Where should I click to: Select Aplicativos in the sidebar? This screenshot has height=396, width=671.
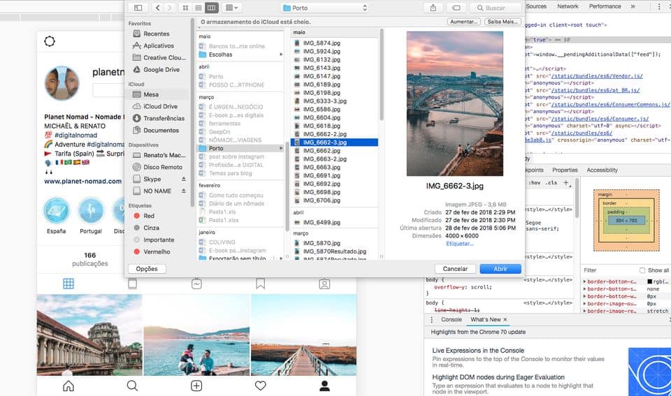click(x=159, y=46)
